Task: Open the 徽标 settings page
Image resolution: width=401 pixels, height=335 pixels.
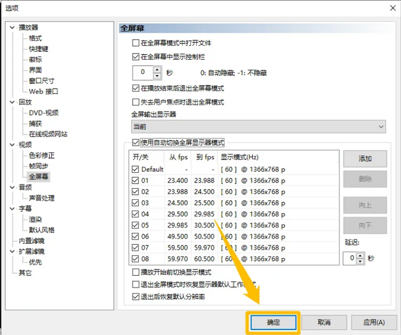Action: coord(35,59)
